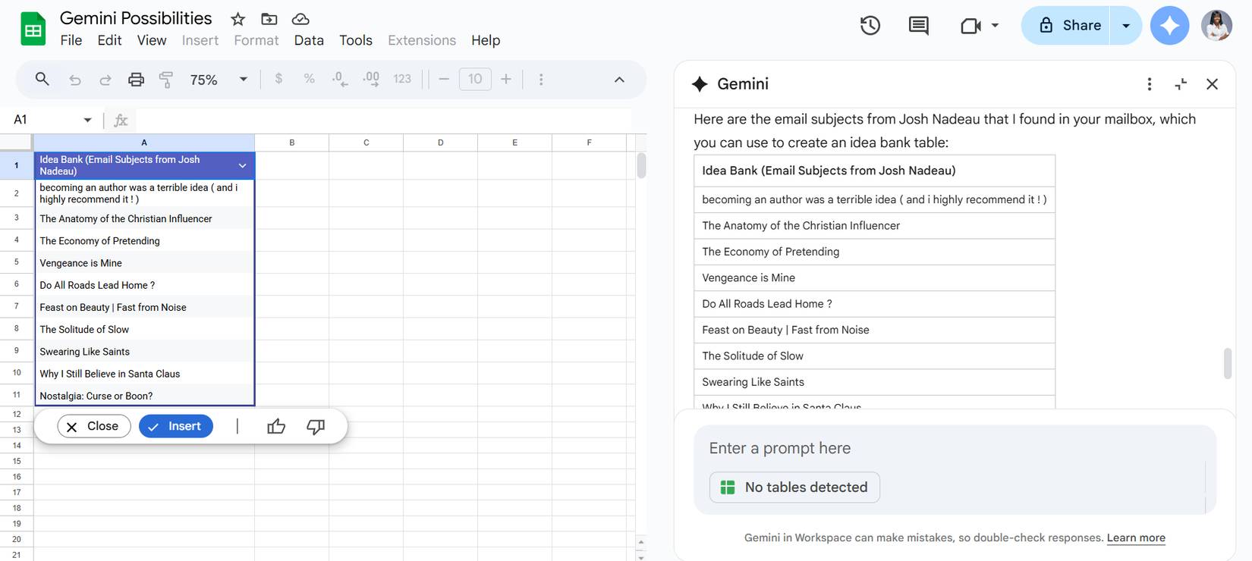Click the Share button

[x=1066, y=25]
